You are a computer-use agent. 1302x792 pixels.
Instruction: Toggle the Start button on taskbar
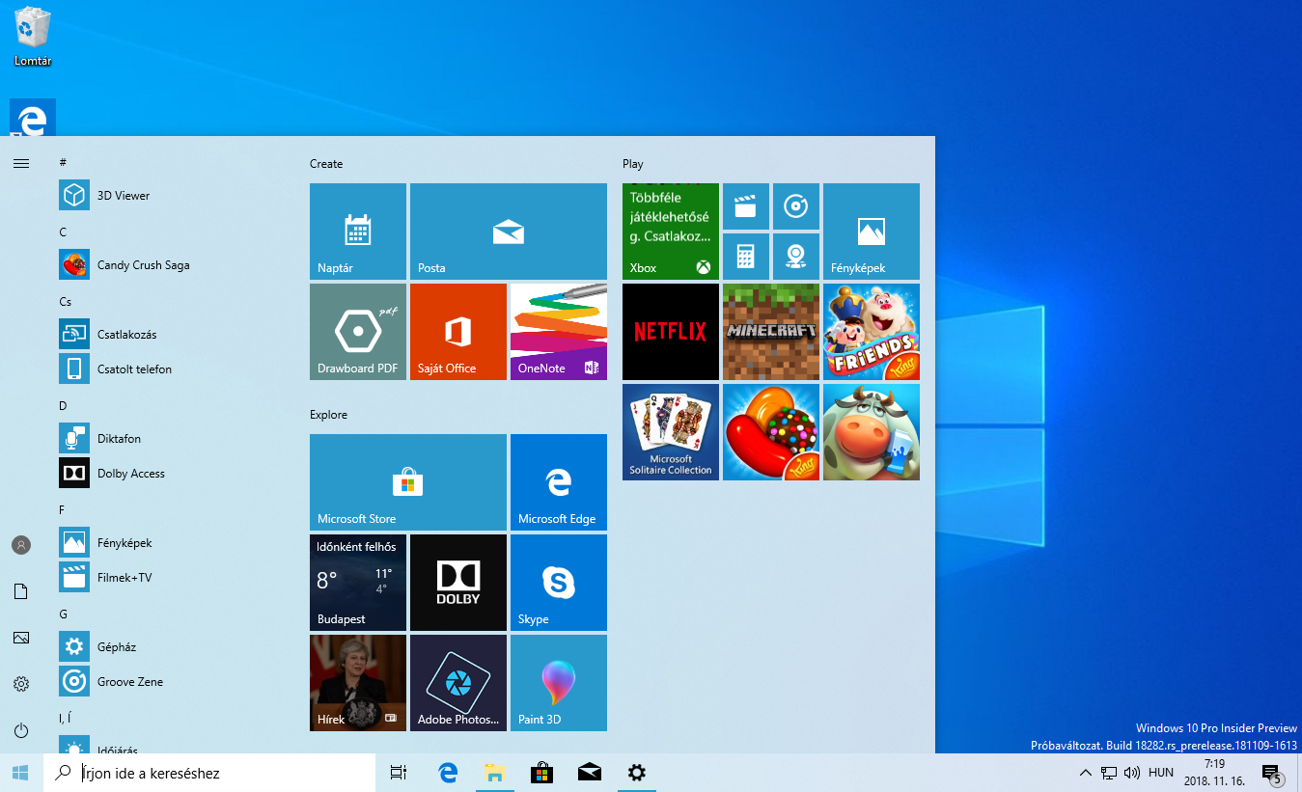point(21,773)
